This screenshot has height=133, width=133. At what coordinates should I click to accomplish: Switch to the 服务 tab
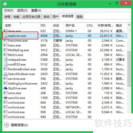point(80,17)
